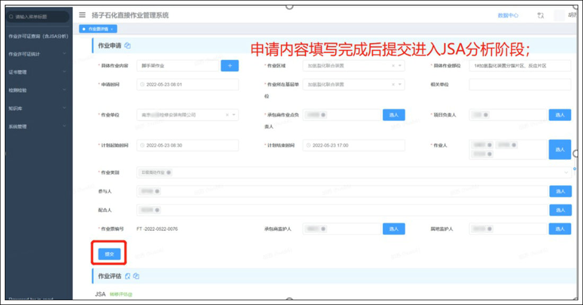
Task: Open the 作业所在基层单位 dropdown arrow
Action: tap(400, 85)
